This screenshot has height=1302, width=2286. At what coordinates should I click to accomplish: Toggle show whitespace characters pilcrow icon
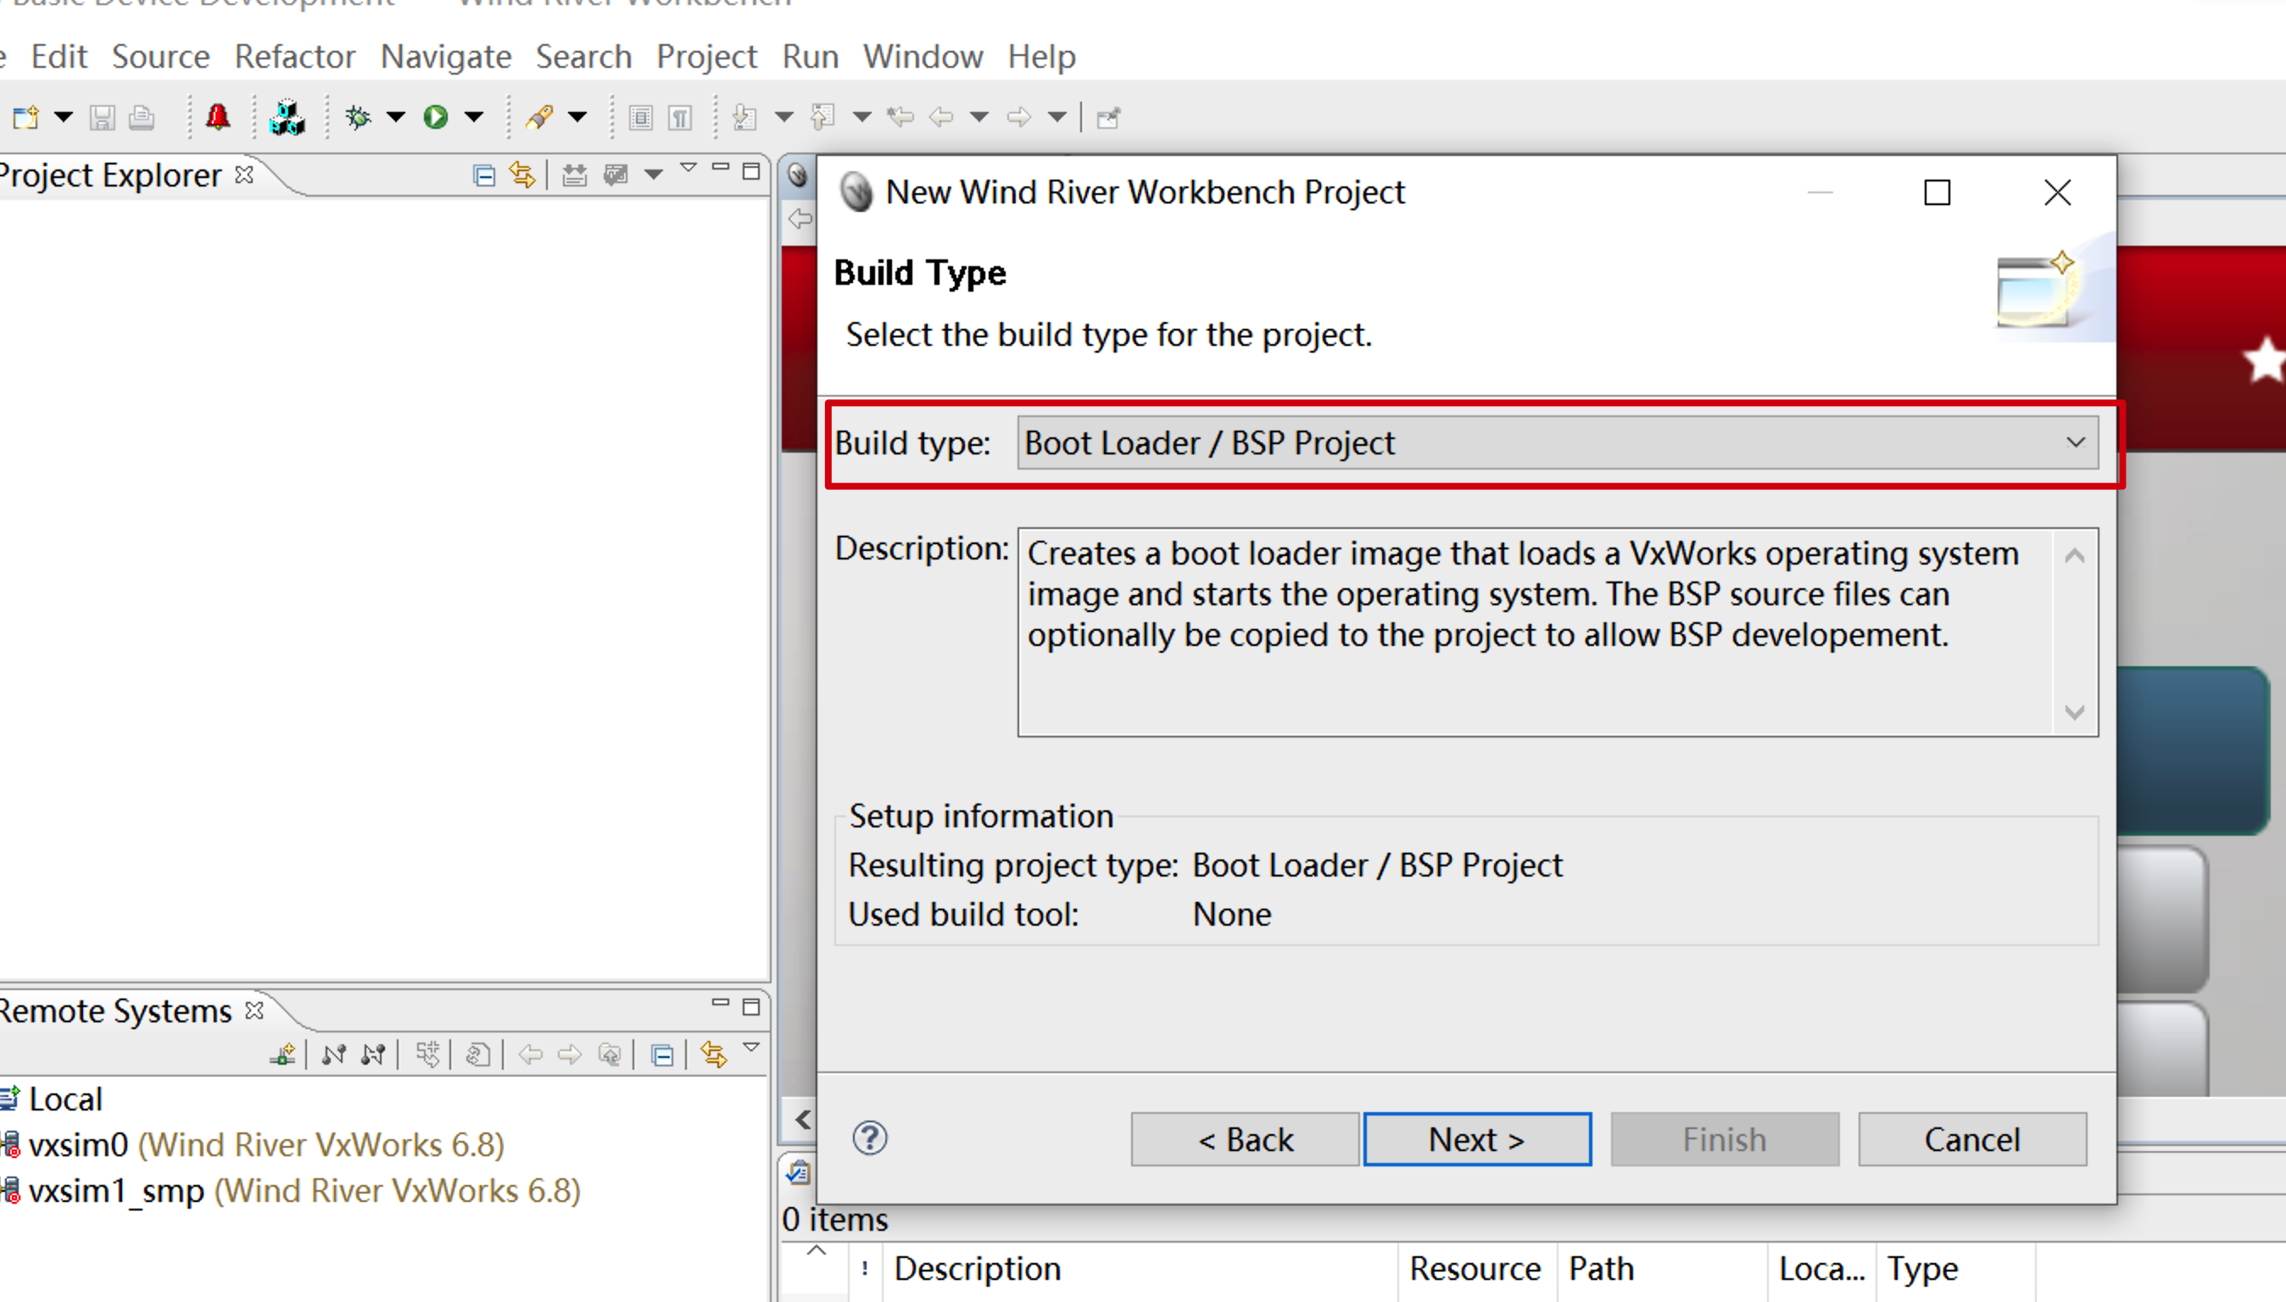tap(680, 117)
